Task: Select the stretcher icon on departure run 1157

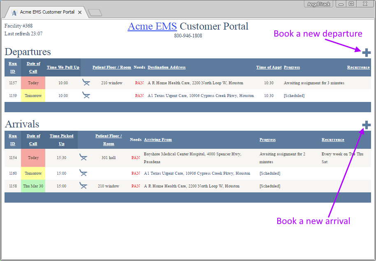Action: coord(86,82)
